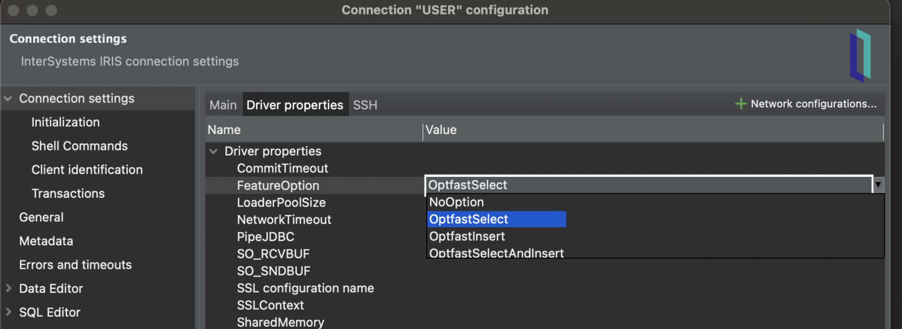Open the Network configurations link
This screenshot has width=902, height=329.
813,104
